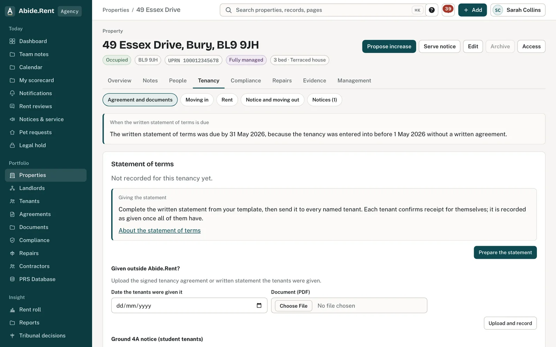556x347 pixels.
Task: Open Legal hold lock icon
Action: tap(12, 145)
